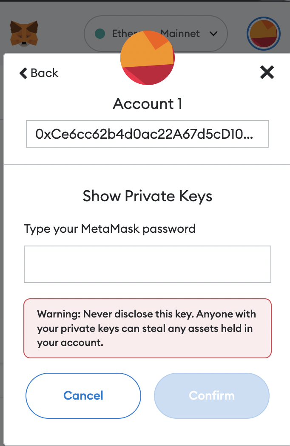Open the account menu avatar in header
Viewport: 290px width, 446px height.
pyautogui.click(x=263, y=34)
